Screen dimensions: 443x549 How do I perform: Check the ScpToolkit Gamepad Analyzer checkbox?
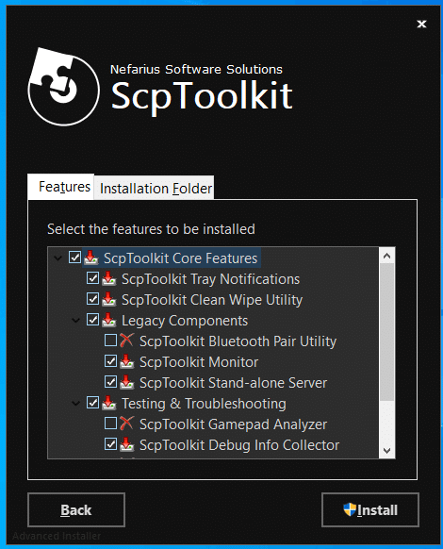110,424
